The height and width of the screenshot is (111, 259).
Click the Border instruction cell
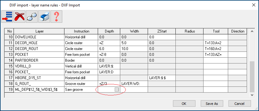(81, 60)
